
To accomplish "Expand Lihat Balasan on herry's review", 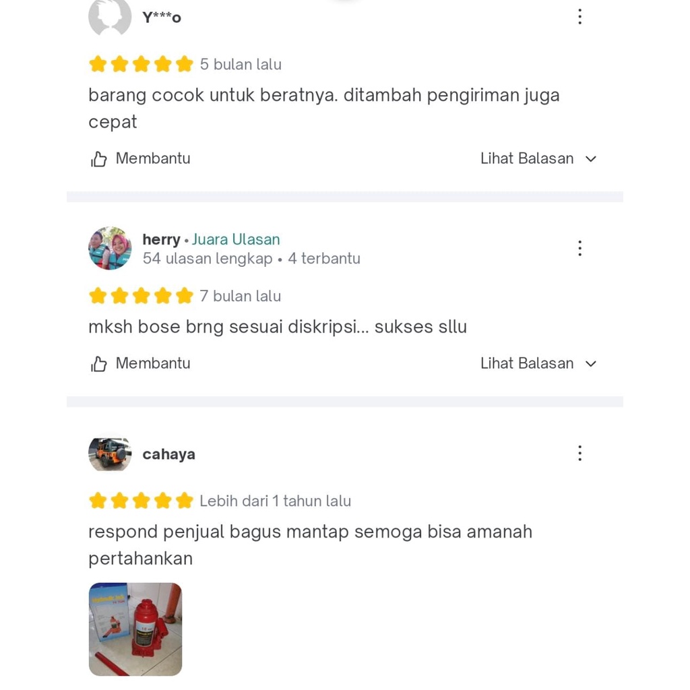I will click(538, 363).
